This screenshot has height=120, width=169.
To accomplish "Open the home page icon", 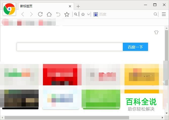I will 49,14.
